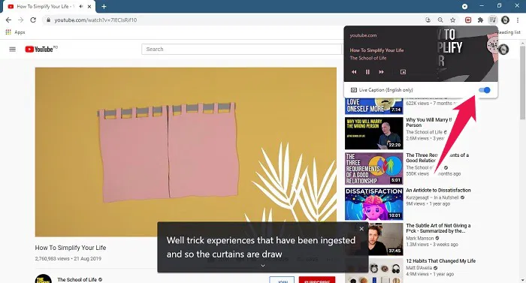The height and width of the screenshot is (283, 526).
Task: Expand the live caption box chevron
Action: 263,266
